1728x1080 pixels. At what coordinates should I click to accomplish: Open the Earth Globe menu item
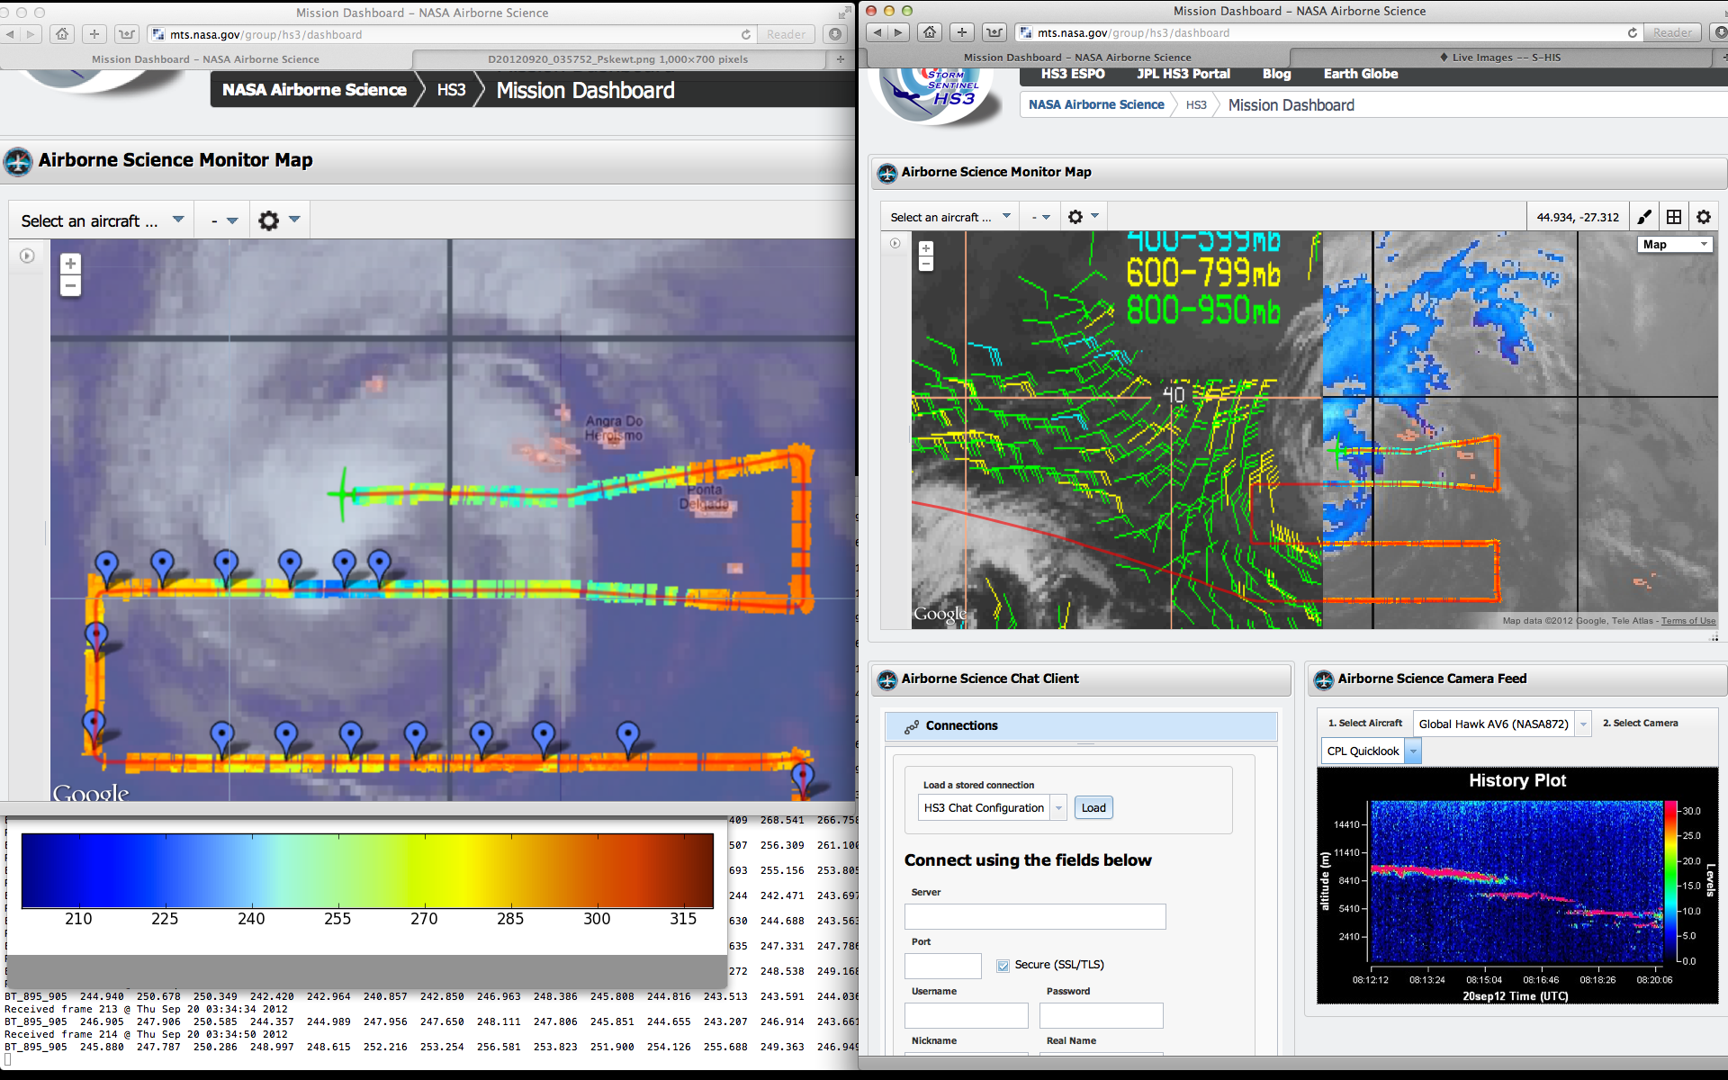pos(1360,74)
